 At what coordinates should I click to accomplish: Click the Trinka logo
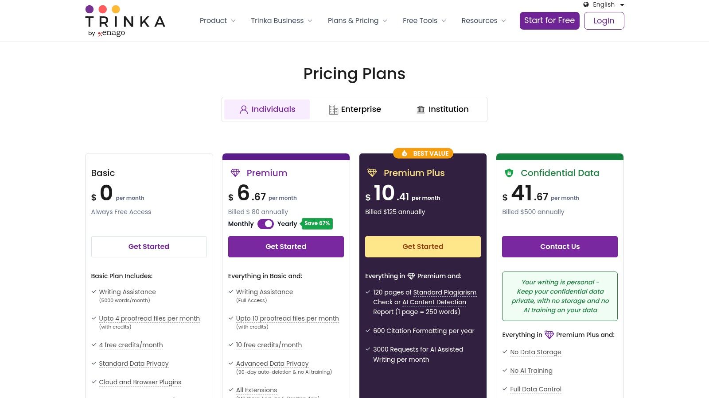[x=125, y=21]
